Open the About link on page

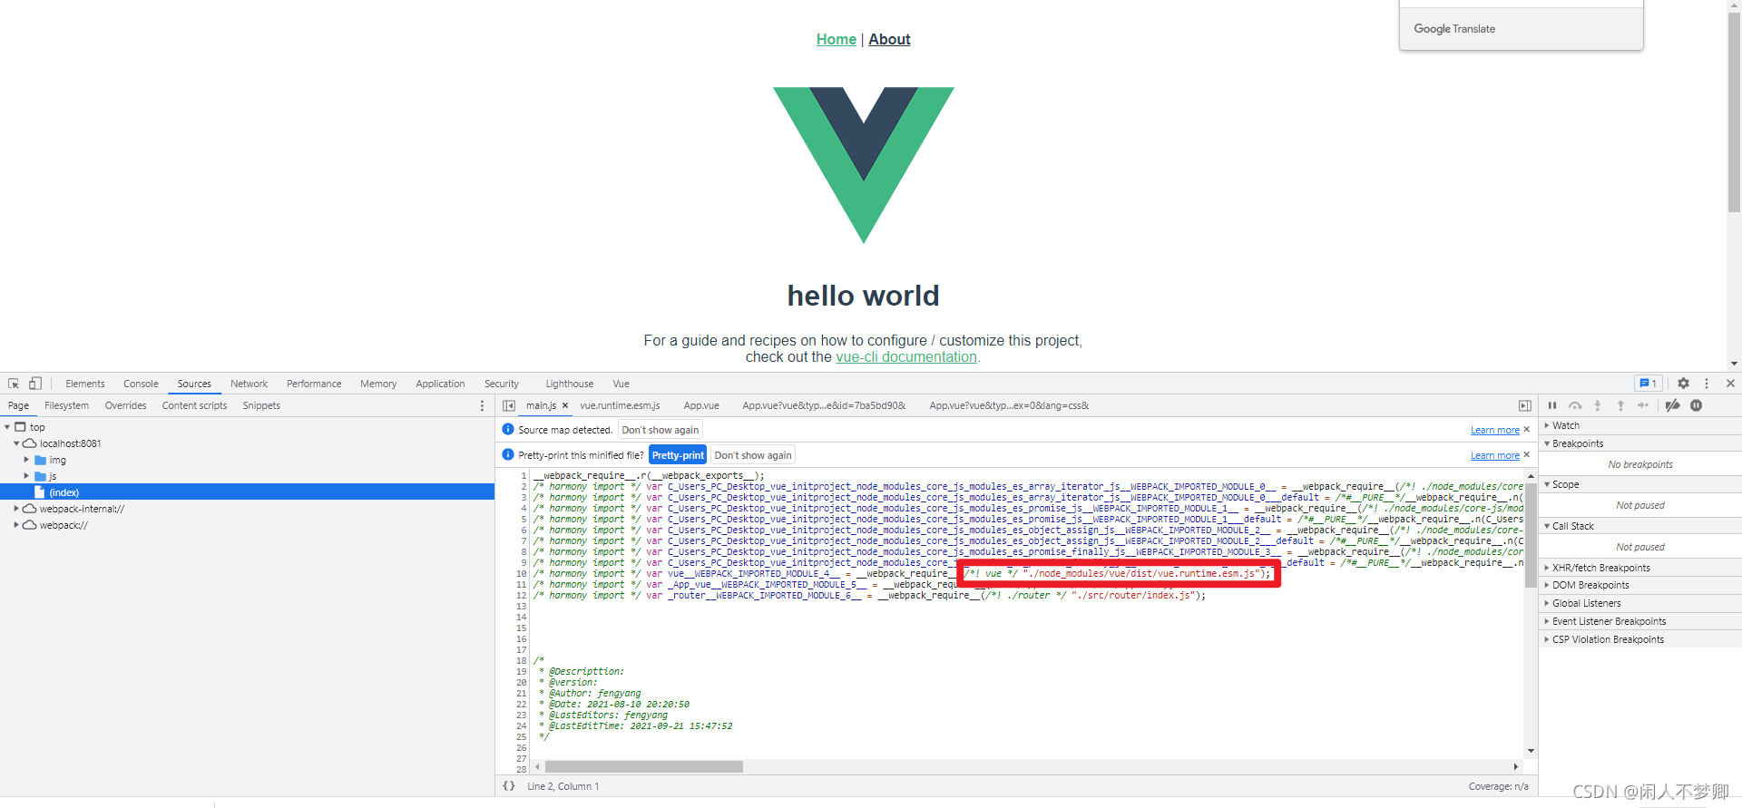(x=889, y=39)
